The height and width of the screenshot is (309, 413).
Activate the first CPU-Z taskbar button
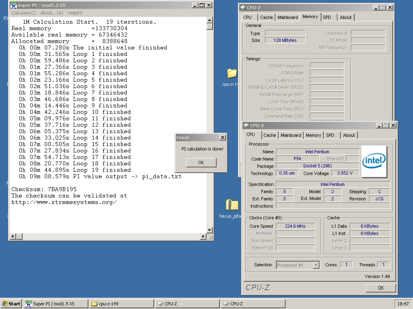[x=187, y=304]
